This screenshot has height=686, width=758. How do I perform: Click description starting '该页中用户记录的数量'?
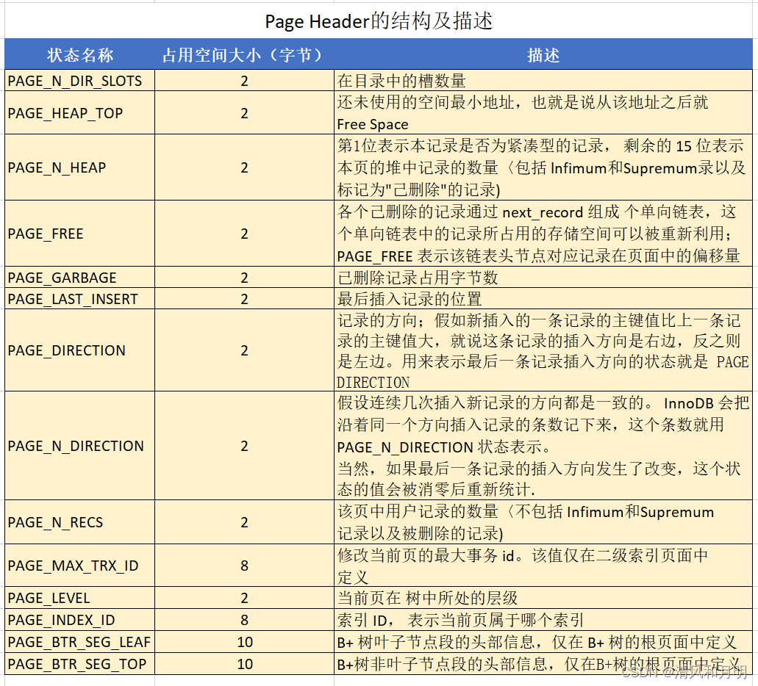[x=543, y=522]
